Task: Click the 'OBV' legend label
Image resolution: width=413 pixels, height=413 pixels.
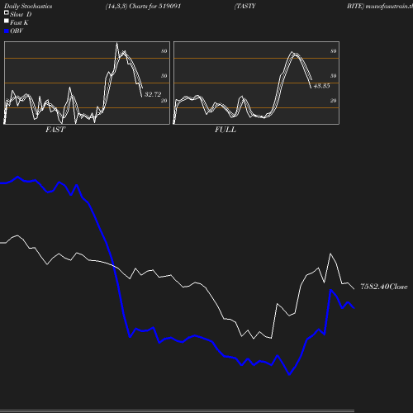Action: pos(17,31)
